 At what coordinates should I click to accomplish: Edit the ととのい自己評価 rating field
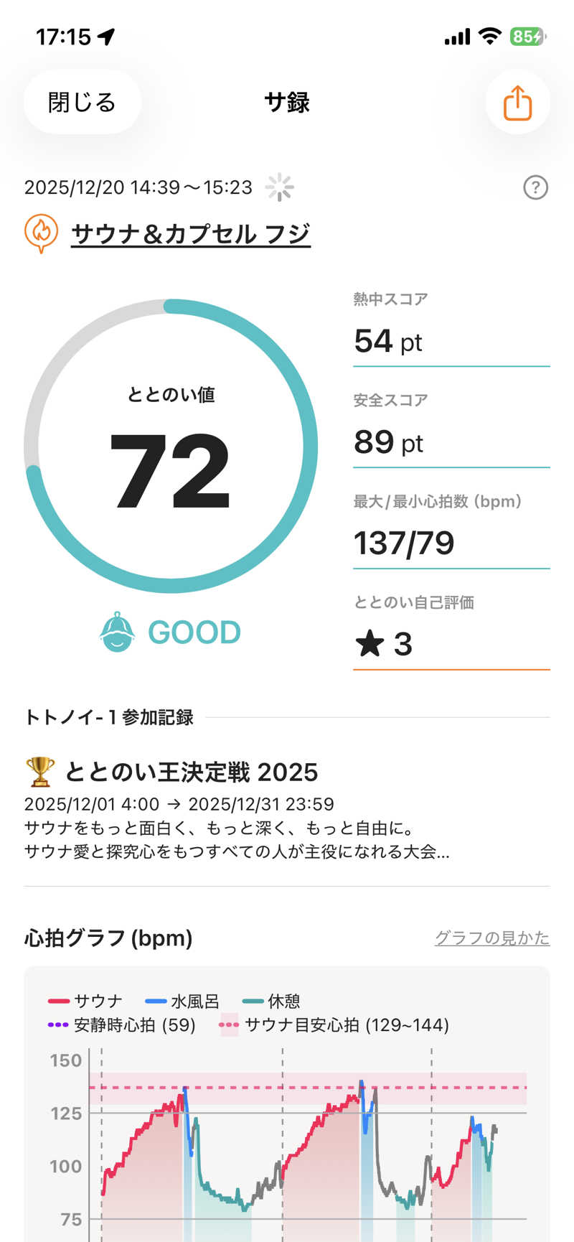(451, 643)
